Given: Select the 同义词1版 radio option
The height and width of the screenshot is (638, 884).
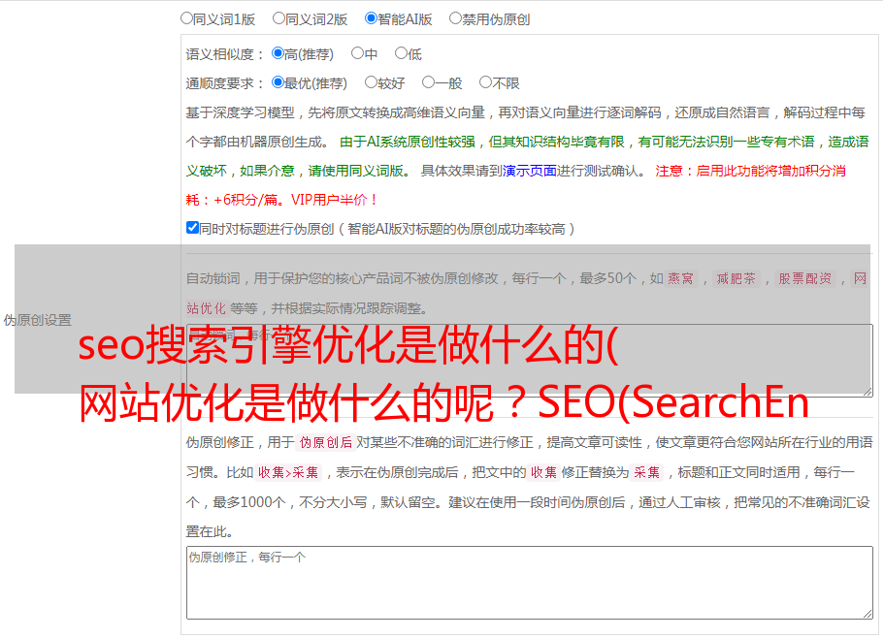Looking at the screenshot, I should (x=186, y=18).
